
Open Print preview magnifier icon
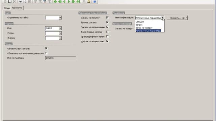25,1
